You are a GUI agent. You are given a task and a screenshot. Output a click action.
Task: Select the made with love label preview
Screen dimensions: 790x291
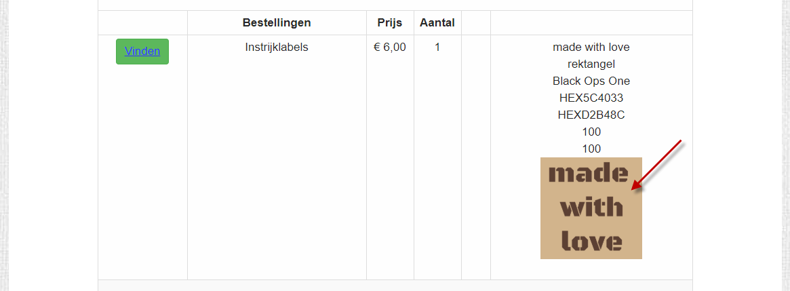pos(591,208)
